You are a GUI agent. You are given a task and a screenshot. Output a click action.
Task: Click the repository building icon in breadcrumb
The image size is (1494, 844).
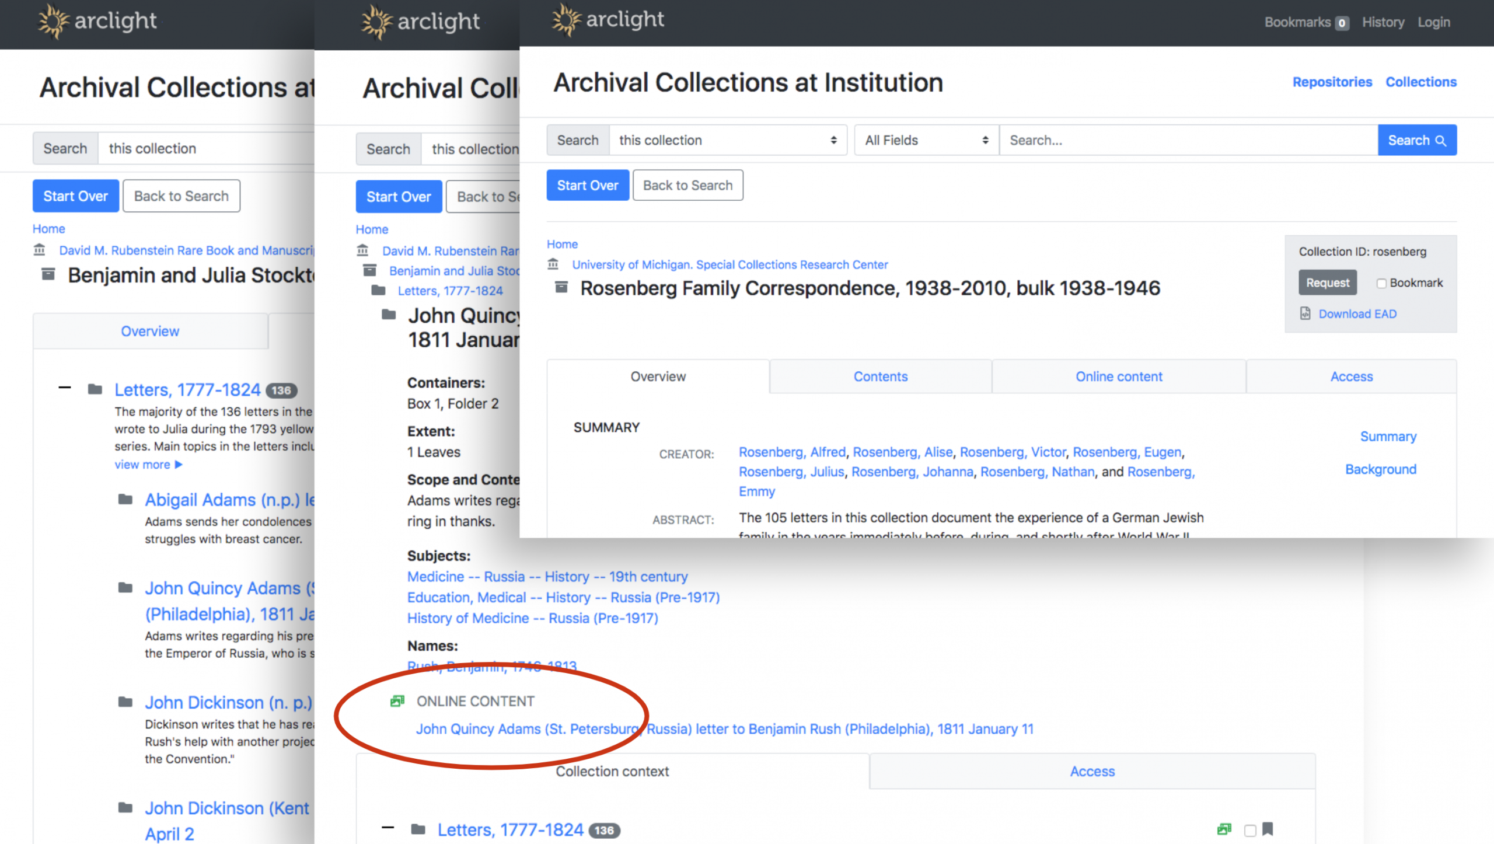click(555, 264)
